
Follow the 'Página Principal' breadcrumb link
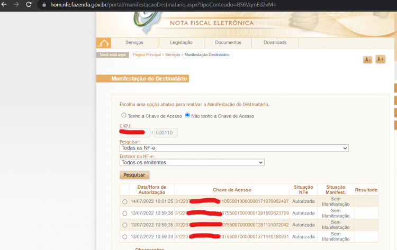pos(147,54)
